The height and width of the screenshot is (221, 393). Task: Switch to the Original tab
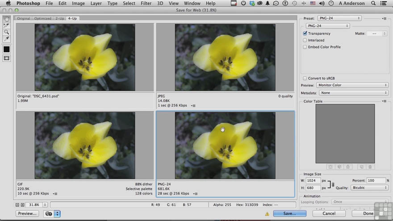(x=24, y=18)
